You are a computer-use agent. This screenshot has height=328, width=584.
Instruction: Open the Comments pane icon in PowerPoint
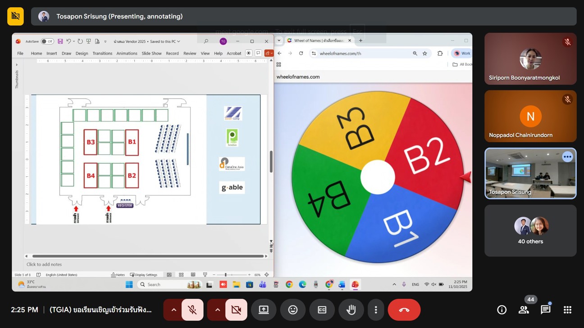pos(258,53)
